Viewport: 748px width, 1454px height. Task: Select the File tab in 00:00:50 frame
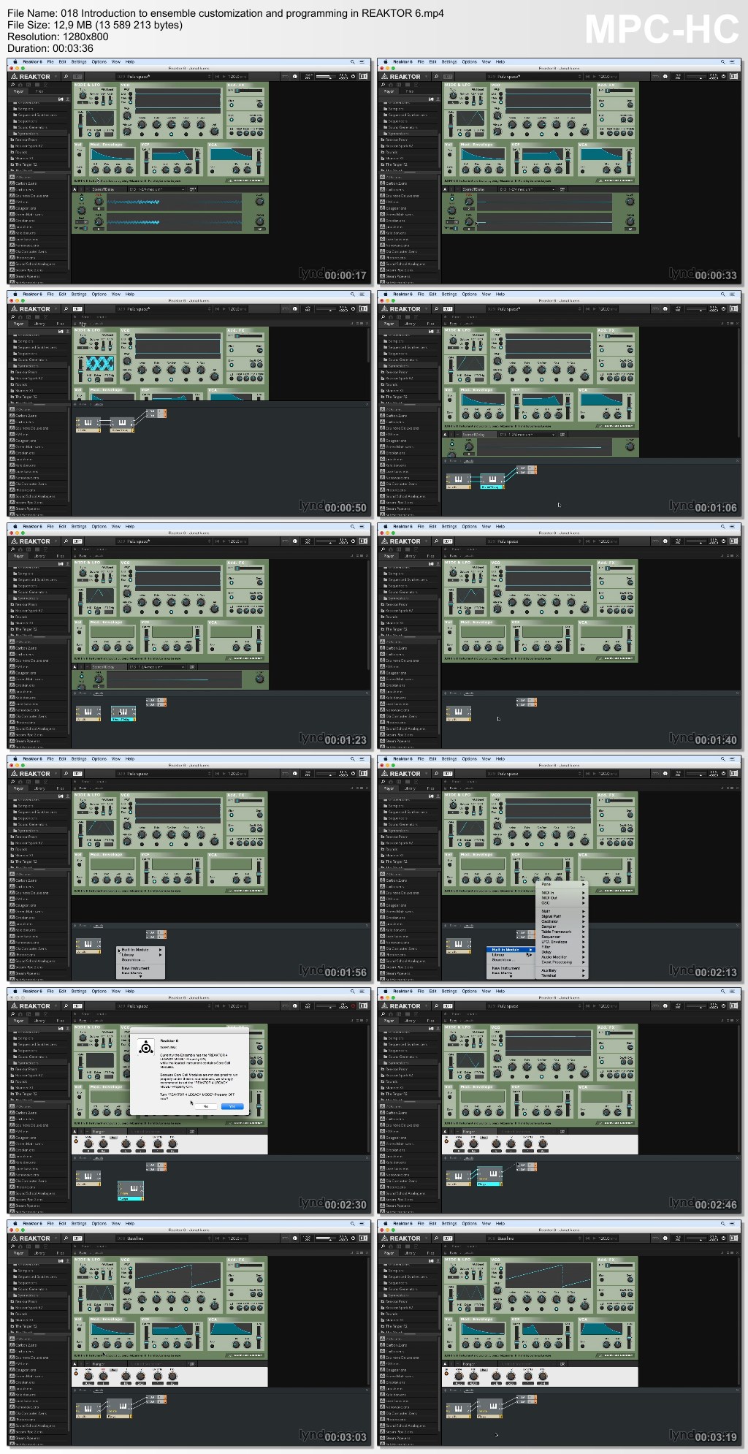pos(59,324)
